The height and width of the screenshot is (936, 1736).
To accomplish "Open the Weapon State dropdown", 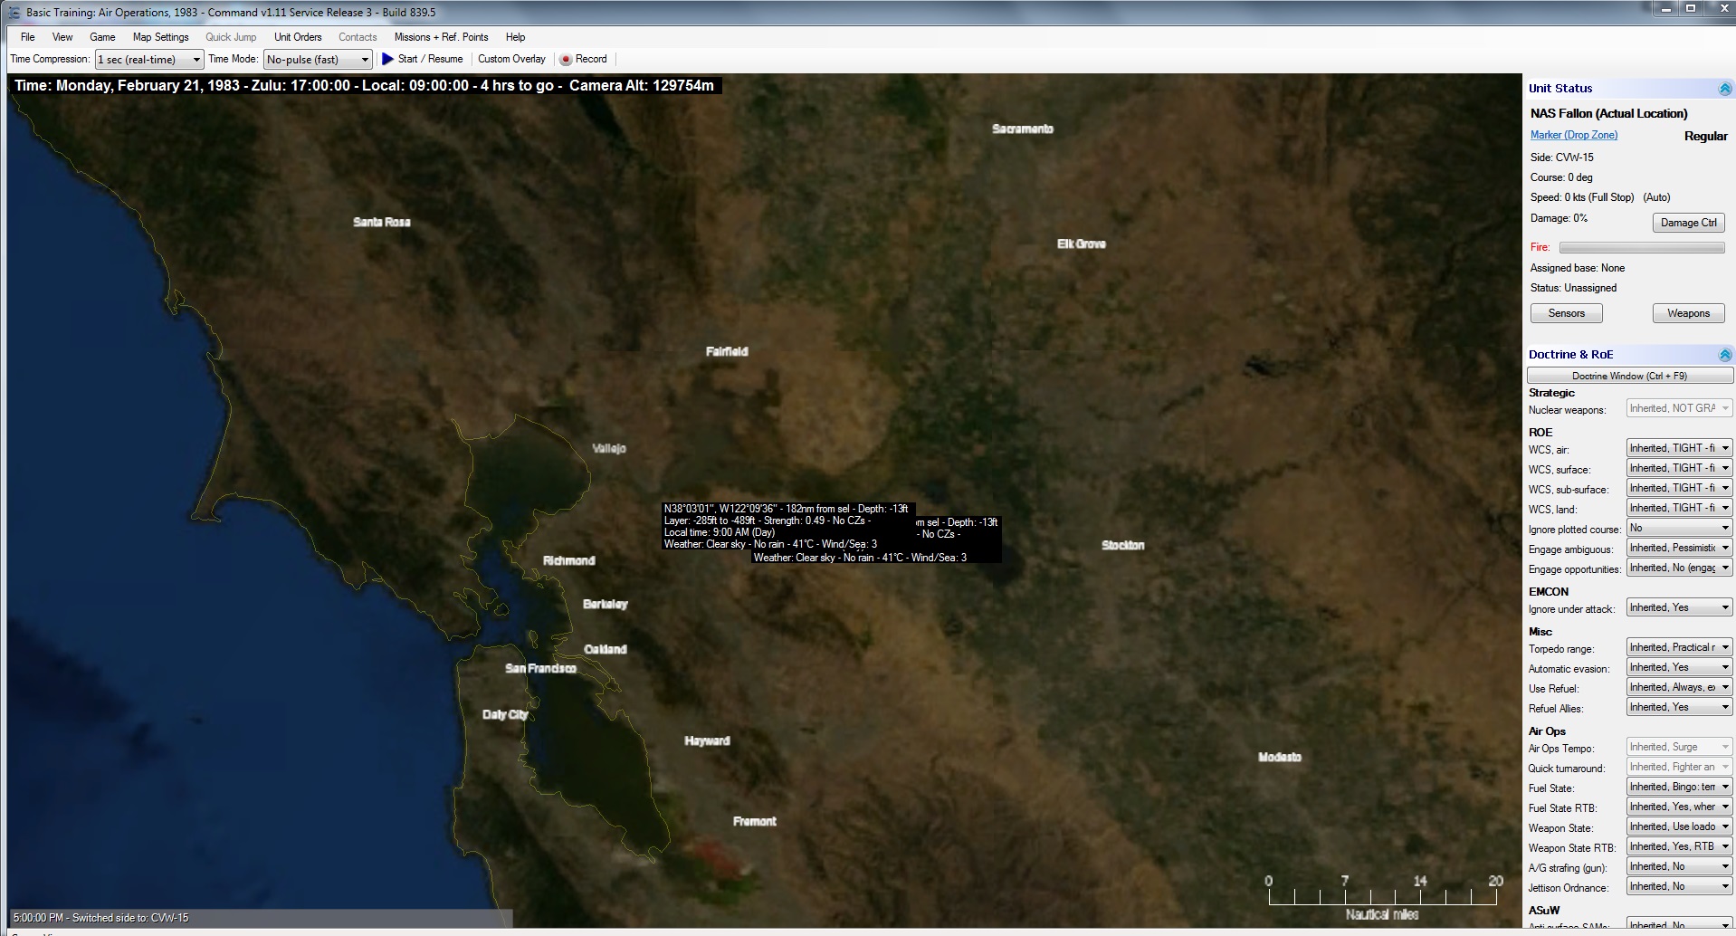I will point(1679,826).
